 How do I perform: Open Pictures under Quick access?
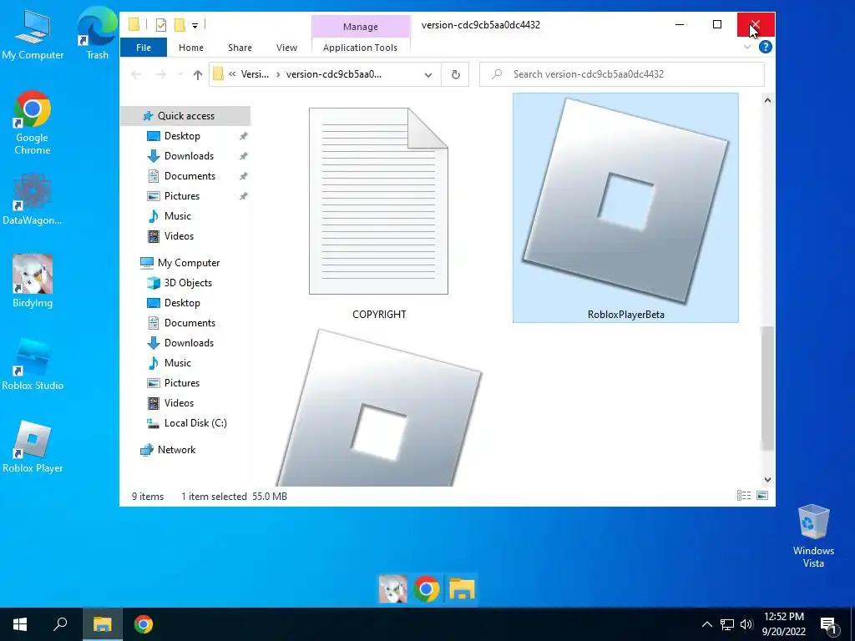pyautogui.click(x=181, y=196)
